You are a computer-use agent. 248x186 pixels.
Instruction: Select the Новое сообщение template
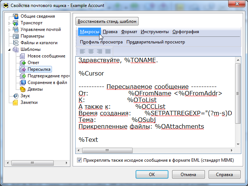[x=46, y=56]
